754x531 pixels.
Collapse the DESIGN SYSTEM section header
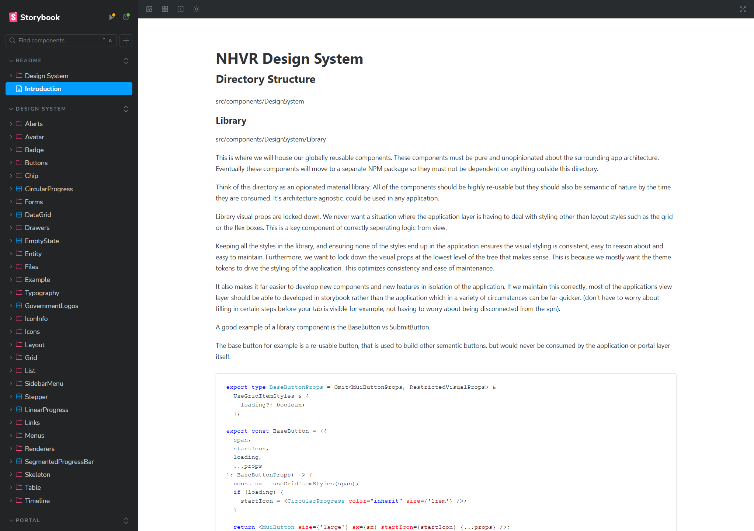click(x=41, y=109)
